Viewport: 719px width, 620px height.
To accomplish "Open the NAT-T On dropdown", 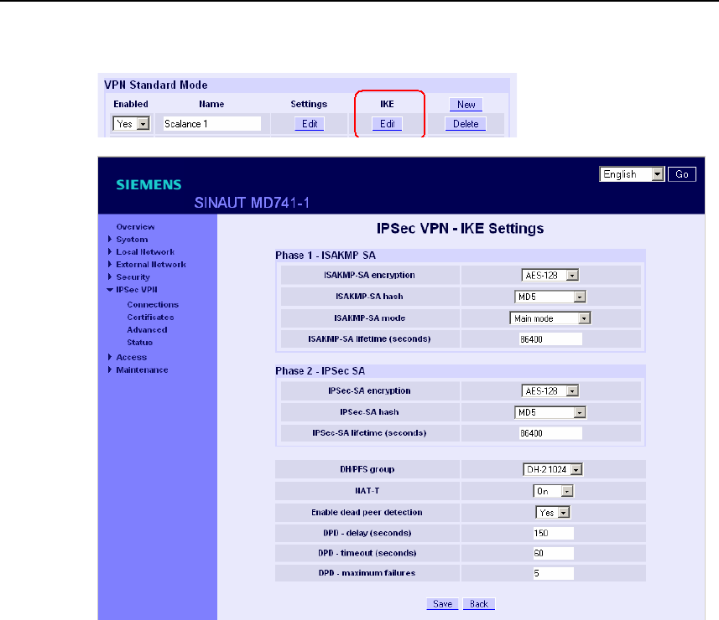I will point(553,491).
